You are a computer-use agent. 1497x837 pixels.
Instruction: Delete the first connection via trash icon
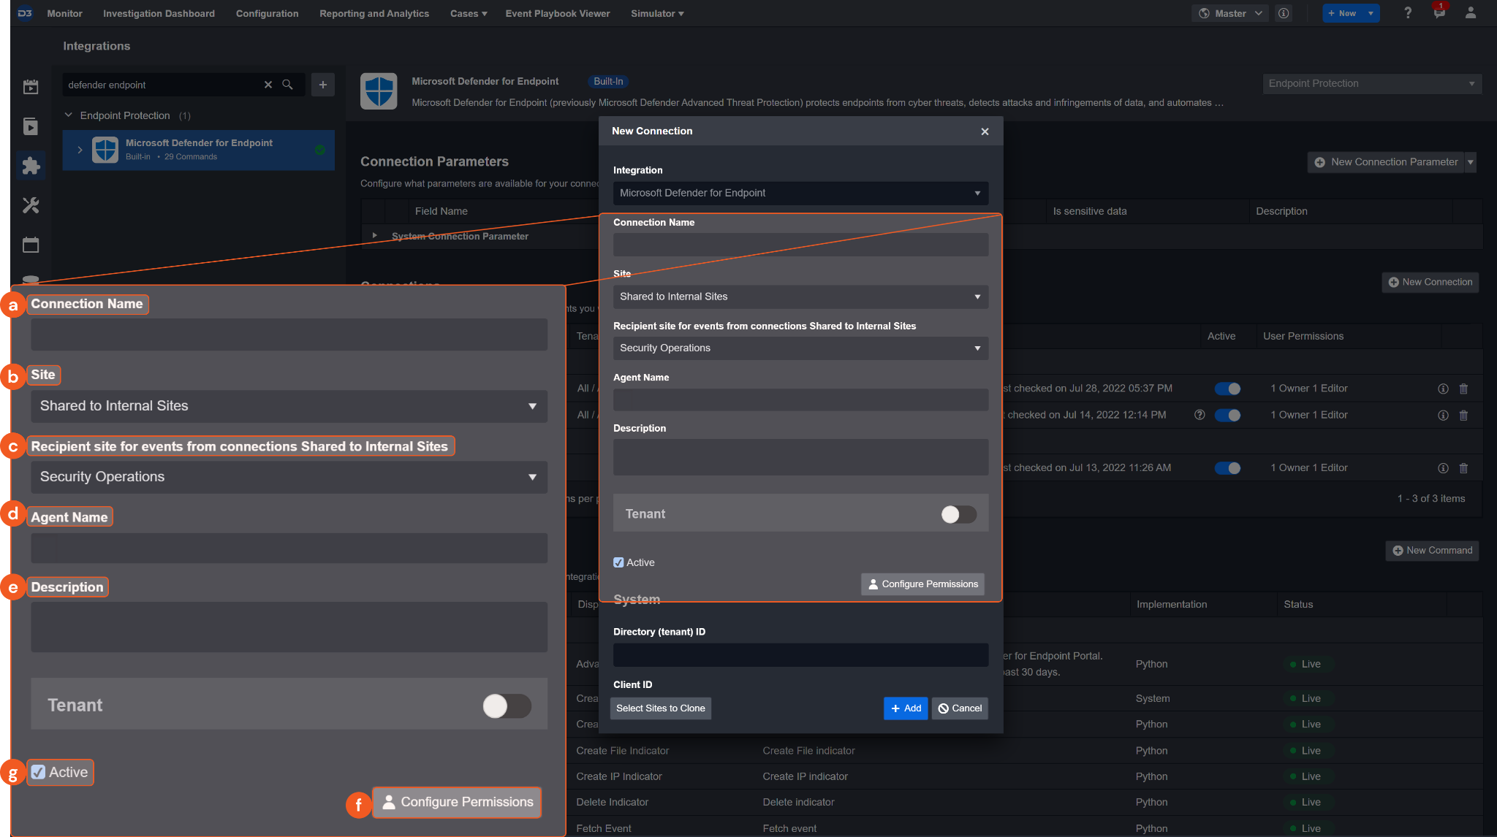pos(1463,389)
